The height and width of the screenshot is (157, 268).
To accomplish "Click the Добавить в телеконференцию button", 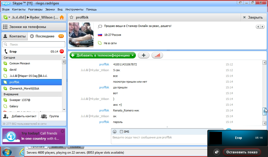I will click(103, 55).
